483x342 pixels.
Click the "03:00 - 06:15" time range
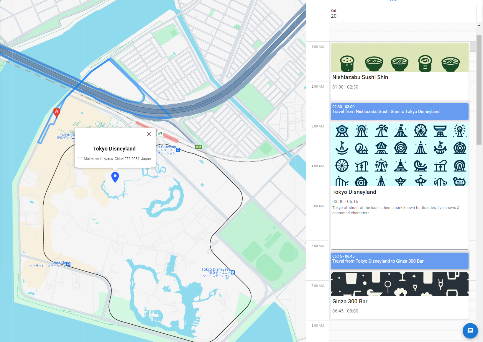(x=345, y=202)
